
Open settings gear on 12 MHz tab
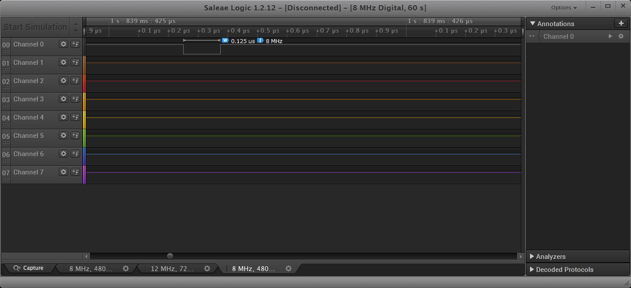point(207,268)
